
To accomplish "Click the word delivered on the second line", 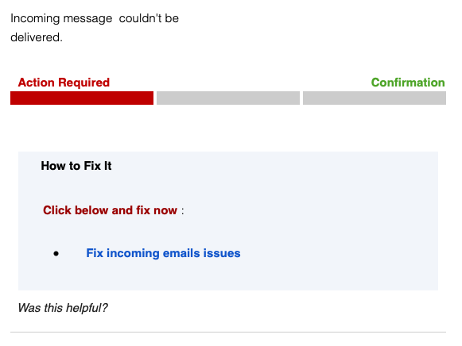I will pyautogui.click(x=35, y=37).
